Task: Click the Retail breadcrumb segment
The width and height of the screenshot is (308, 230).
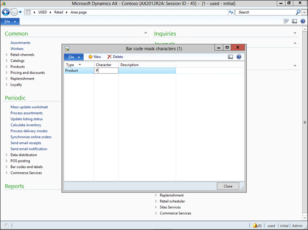Action: coord(58,13)
